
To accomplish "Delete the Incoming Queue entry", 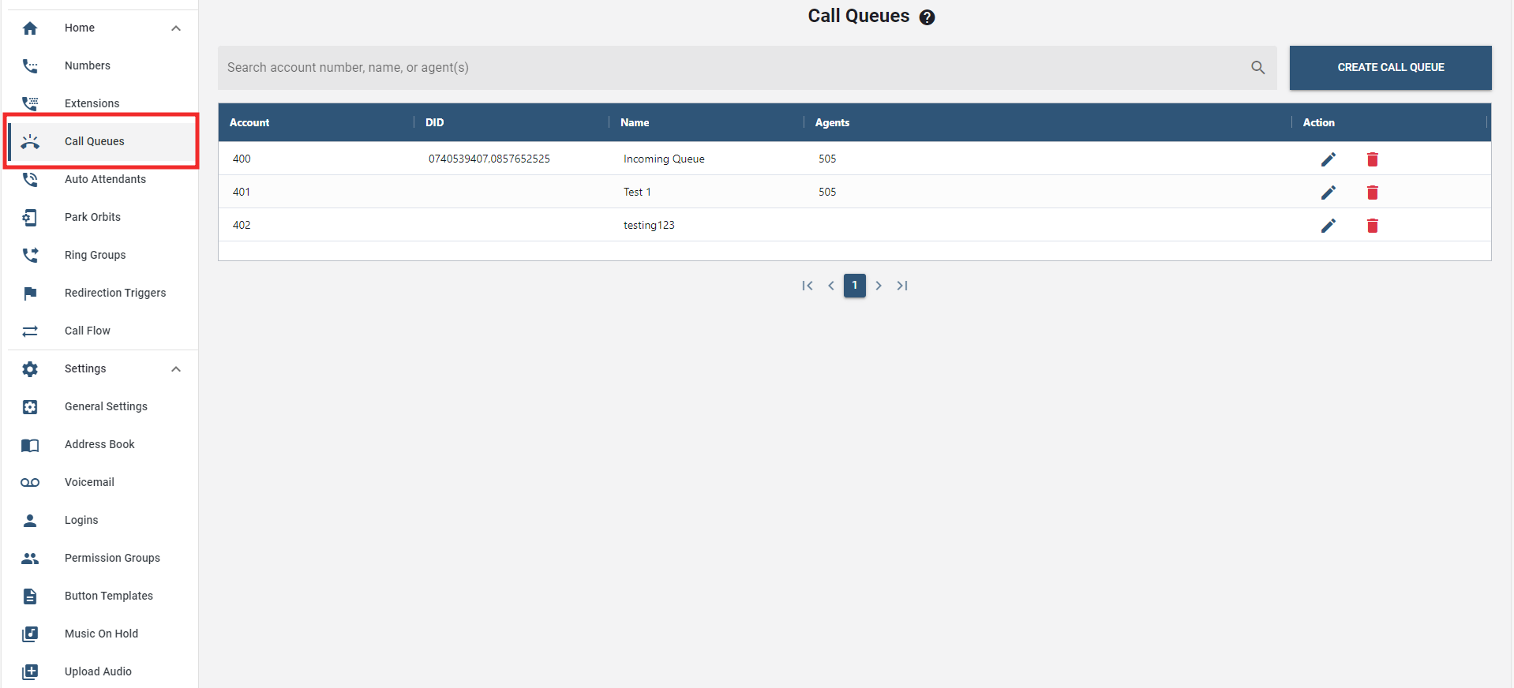I will [1372, 159].
